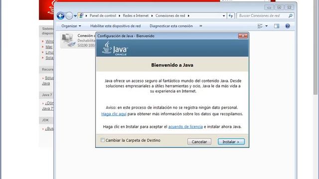Viewport: 319px width, 179px height.
Task: Click the search magnifier icon
Action: (291, 15)
